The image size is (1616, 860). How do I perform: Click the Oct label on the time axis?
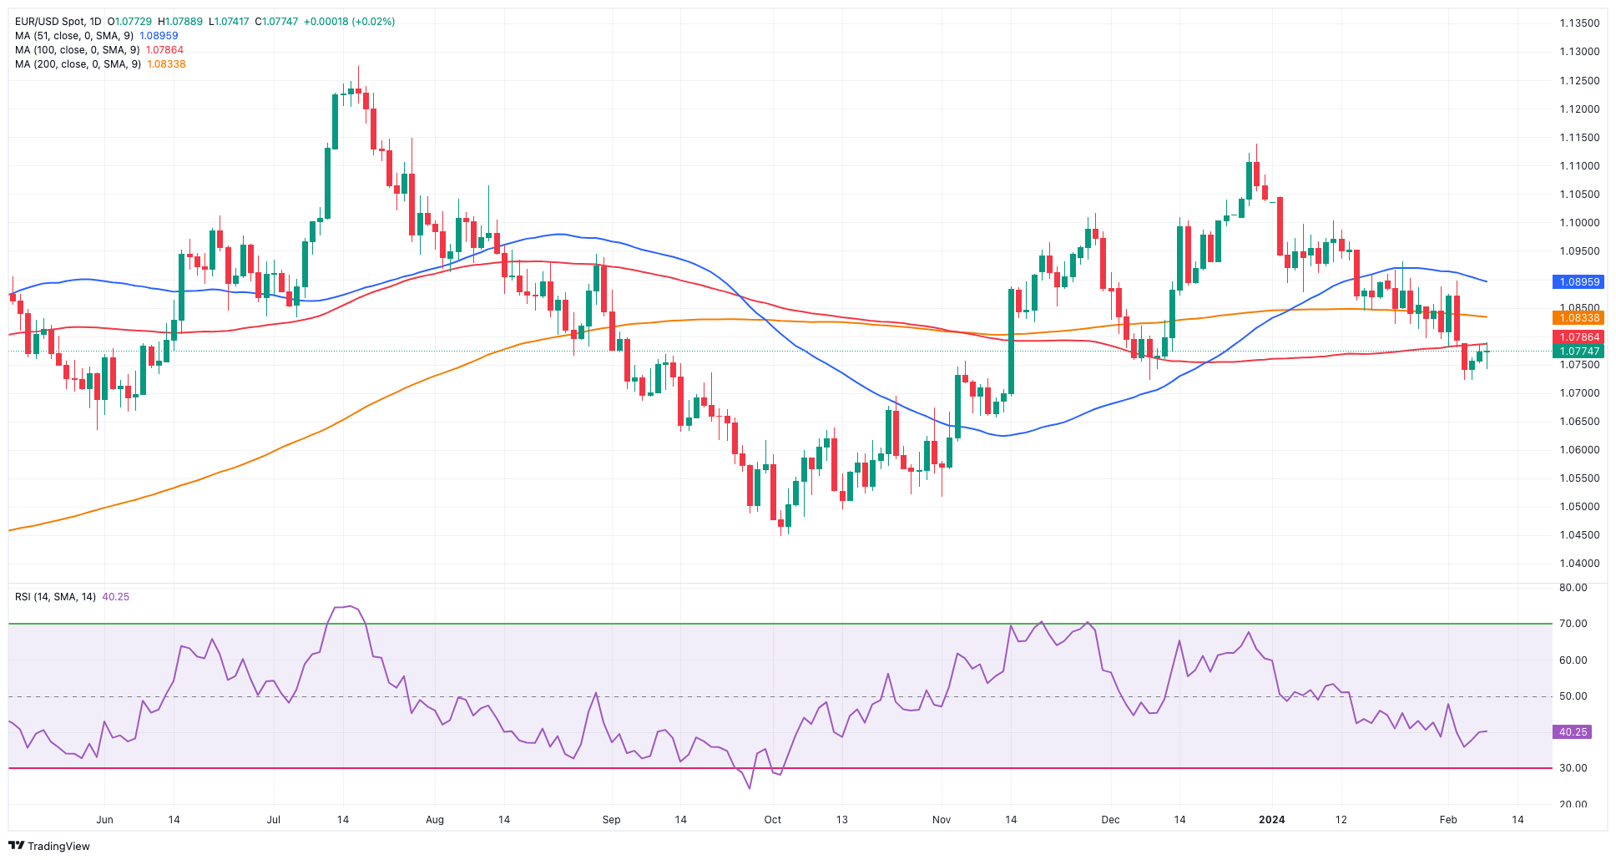tap(773, 820)
